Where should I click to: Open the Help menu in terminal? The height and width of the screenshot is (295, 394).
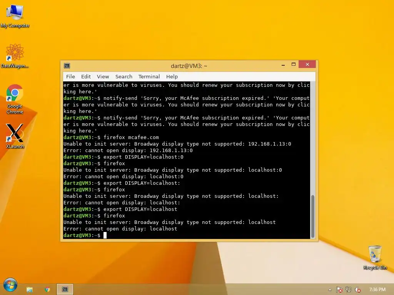coord(172,76)
